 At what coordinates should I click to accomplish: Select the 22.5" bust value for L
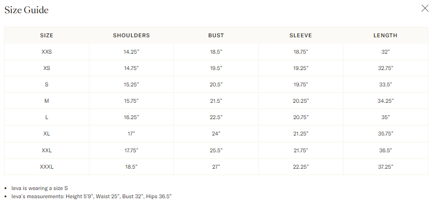pyautogui.click(x=216, y=117)
